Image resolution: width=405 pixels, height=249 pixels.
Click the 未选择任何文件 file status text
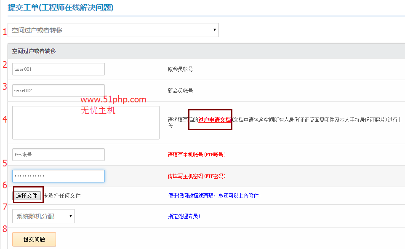(x=62, y=195)
